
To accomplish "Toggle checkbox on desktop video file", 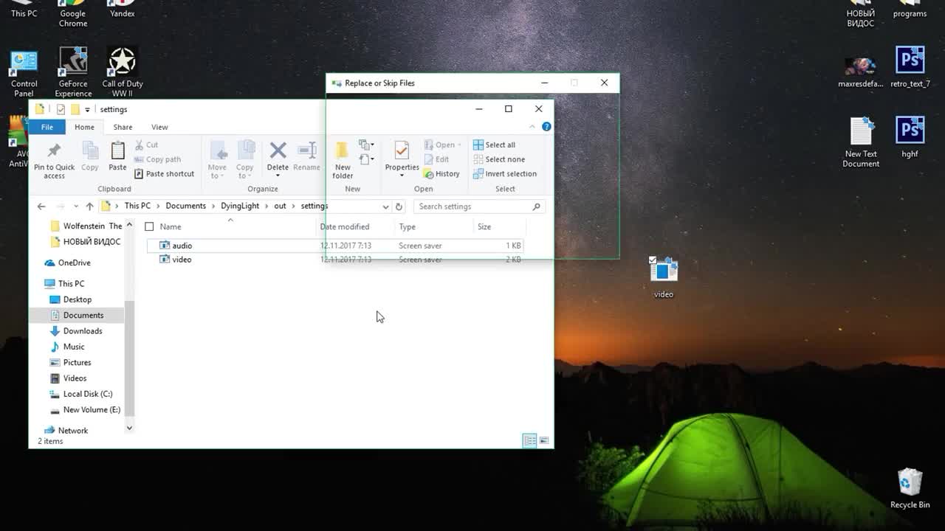I will 653,260.
